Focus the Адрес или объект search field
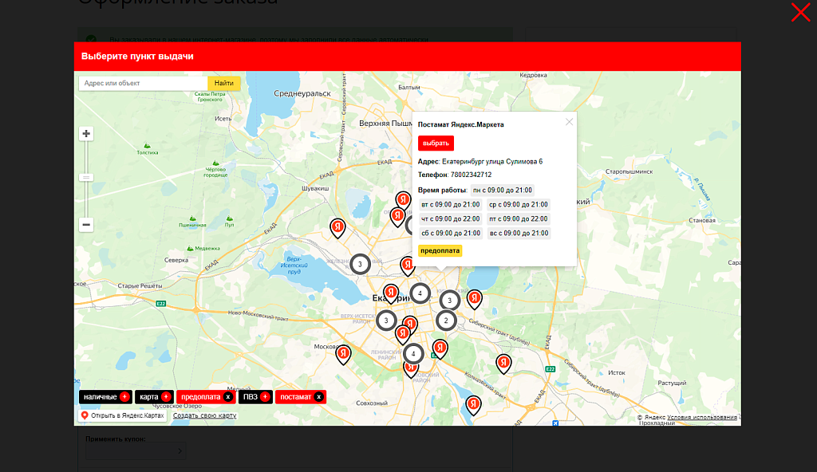Viewport: 817px width, 472px height. pyautogui.click(x=143, y=83)
